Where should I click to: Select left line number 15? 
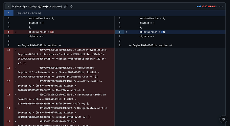click(x=9, y=121)
